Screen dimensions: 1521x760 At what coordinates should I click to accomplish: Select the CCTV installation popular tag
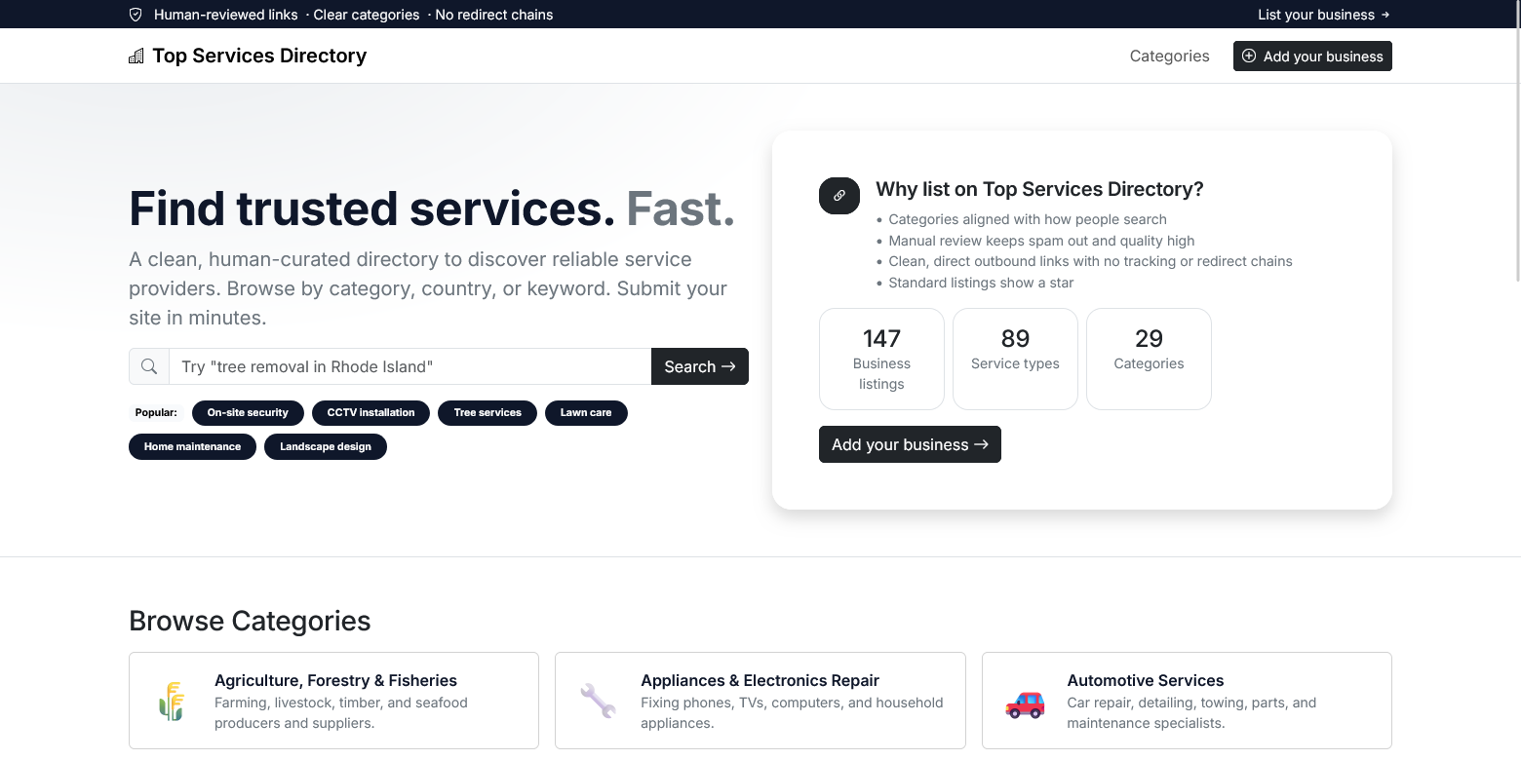pyautogui.click(x=370, y=412)
